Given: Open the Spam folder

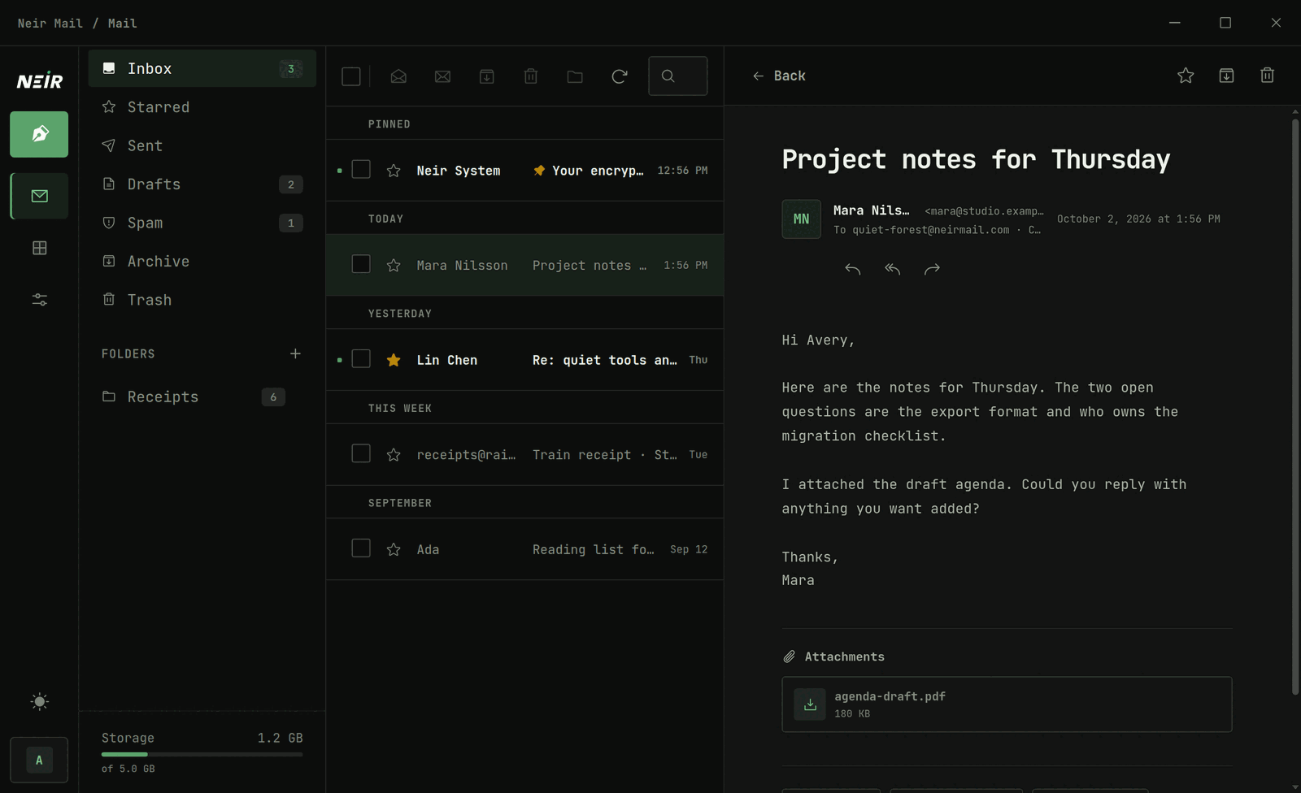Looking at the screenshot, I should pos(202,223).
